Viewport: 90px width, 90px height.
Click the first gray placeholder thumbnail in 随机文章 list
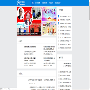click(x=59, y=72)
